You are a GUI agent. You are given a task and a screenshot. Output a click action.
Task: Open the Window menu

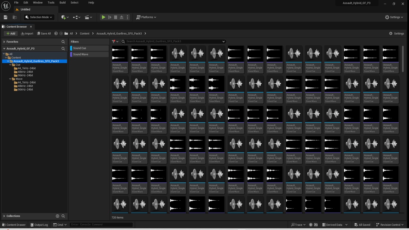click(x=38, y=3)
